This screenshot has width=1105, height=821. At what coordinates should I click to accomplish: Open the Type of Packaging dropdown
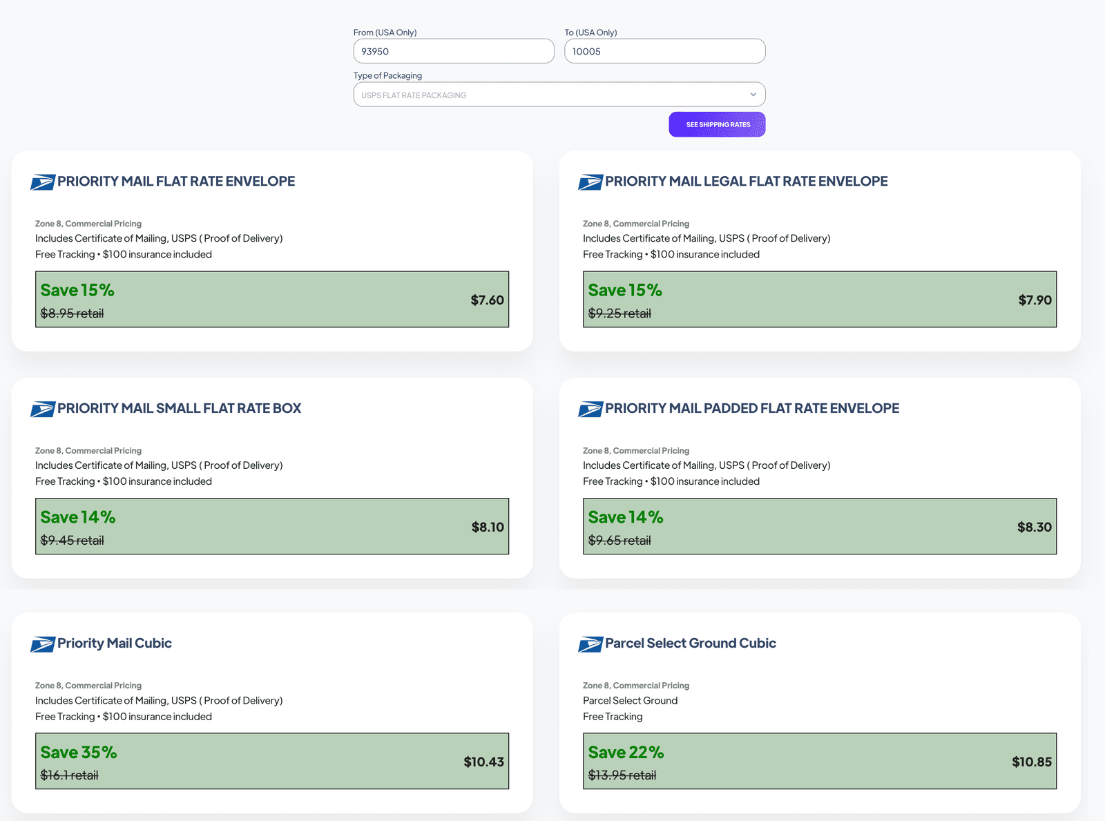[559, 95]
